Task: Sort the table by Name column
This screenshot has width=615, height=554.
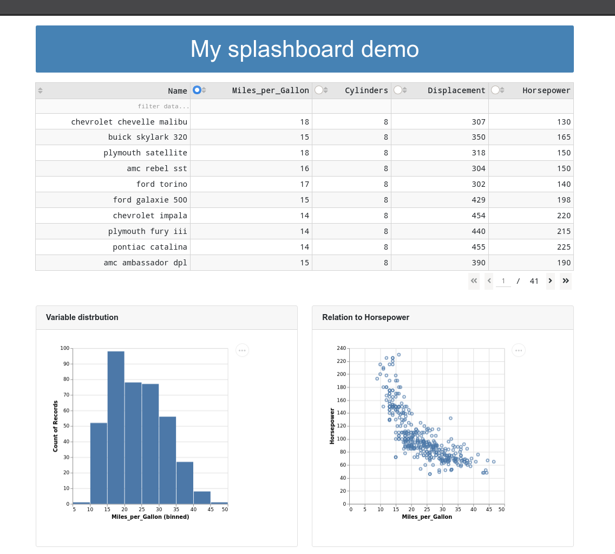Action: (41, 90)
